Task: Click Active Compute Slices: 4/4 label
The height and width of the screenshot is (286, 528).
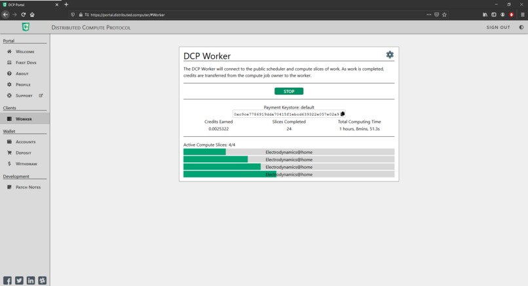Action: click(x=209, y=145)
